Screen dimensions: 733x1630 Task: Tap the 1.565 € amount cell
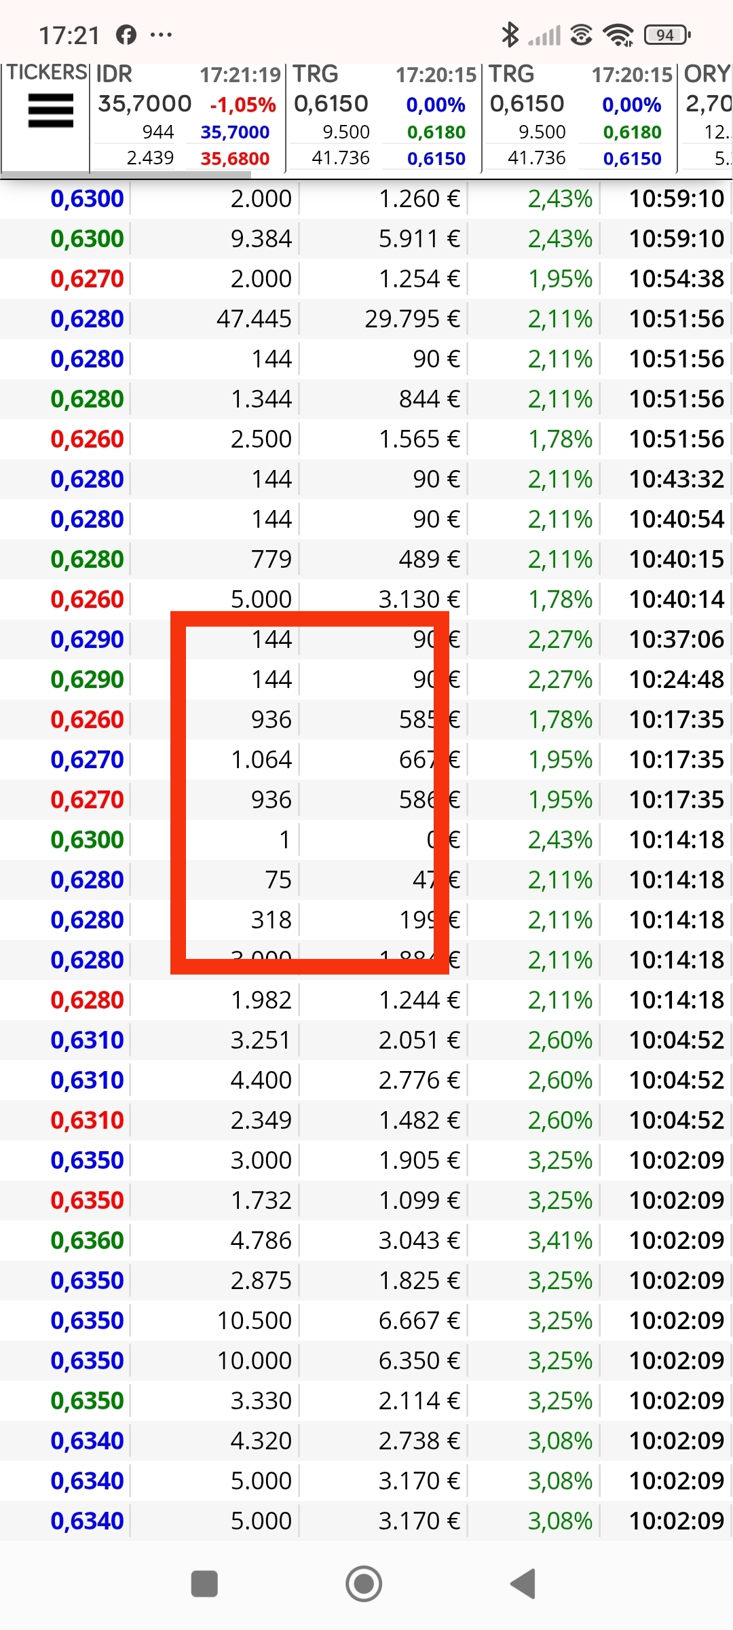pos(419,439)
